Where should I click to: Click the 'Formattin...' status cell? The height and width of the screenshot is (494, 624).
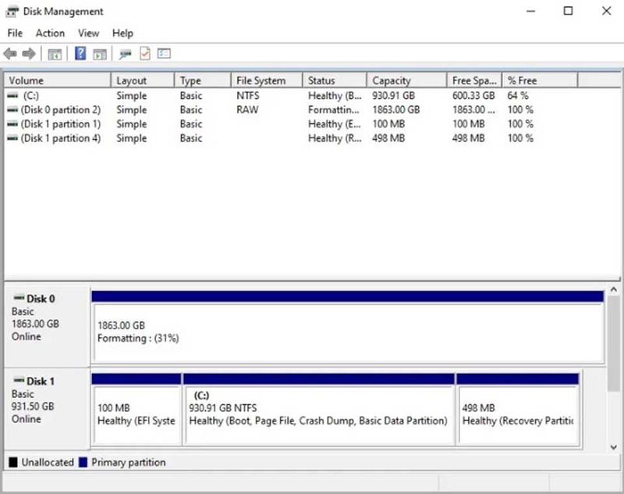point(334,109)
